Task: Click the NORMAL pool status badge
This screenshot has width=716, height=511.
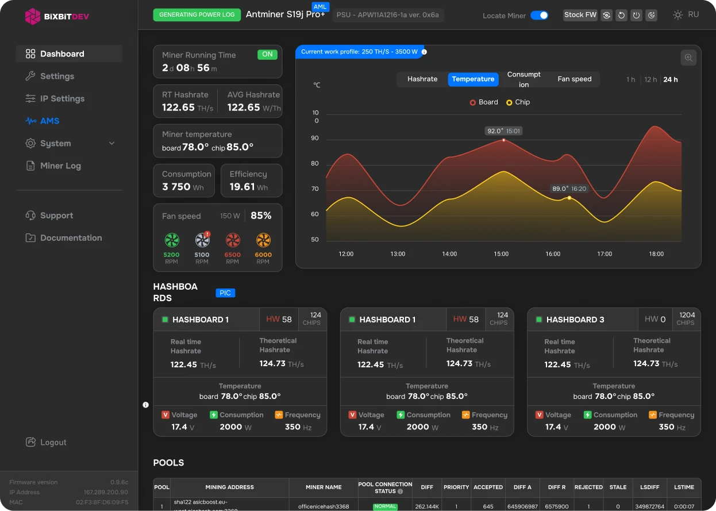Action: click(385, 507)
